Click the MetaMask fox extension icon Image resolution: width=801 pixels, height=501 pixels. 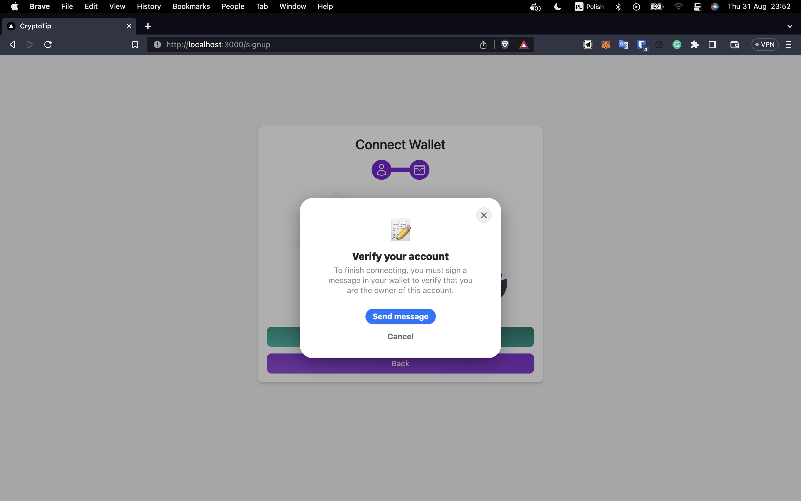(x=605, y=45)
